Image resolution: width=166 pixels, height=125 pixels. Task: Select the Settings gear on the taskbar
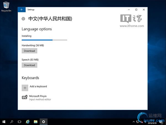[43, 122]
